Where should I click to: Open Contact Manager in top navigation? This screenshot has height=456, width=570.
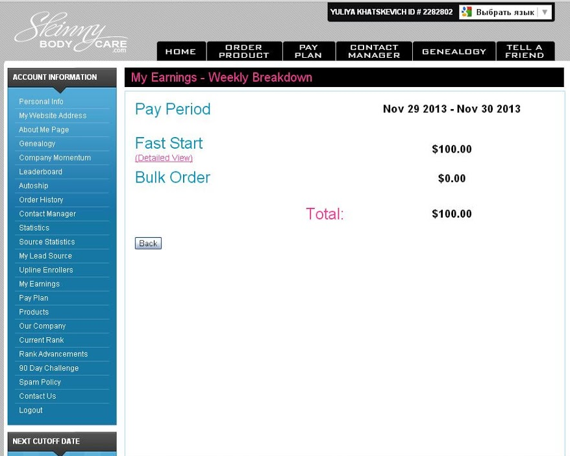[374, 51]
